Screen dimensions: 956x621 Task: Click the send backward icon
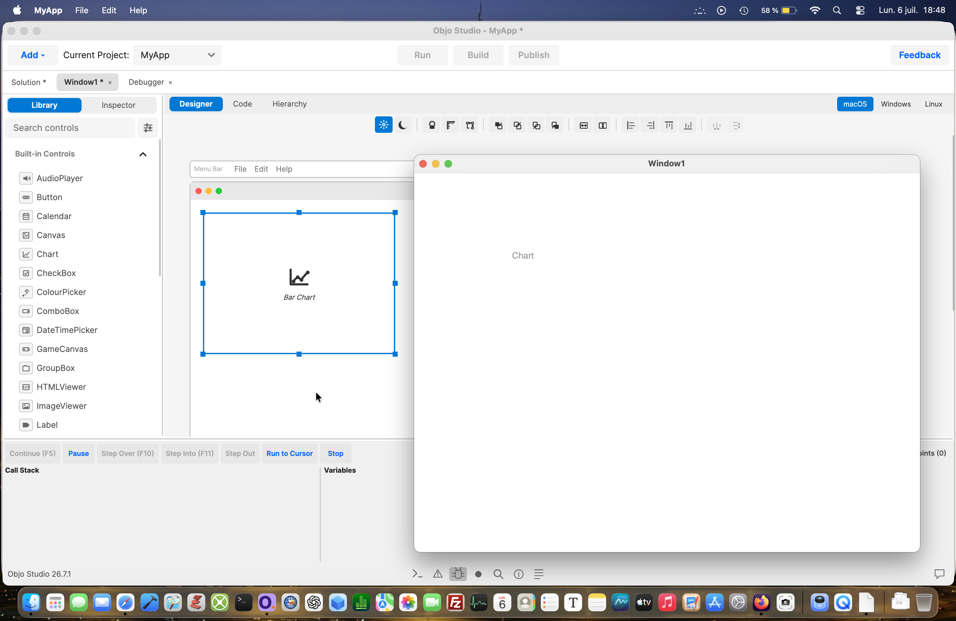pyautogui.click(x=536, y=125)
